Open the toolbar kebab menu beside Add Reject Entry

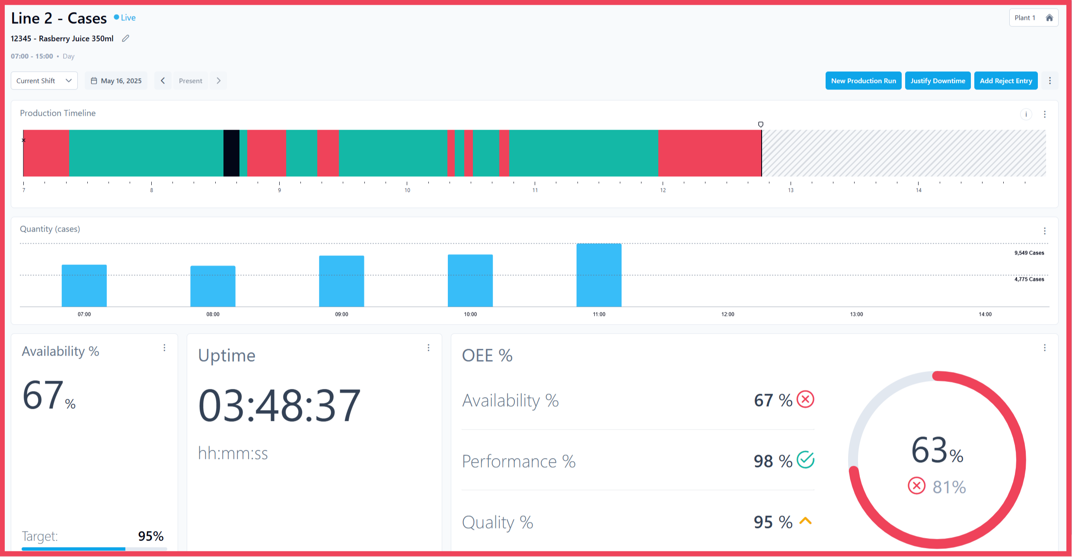click(x=1050, y=81)
